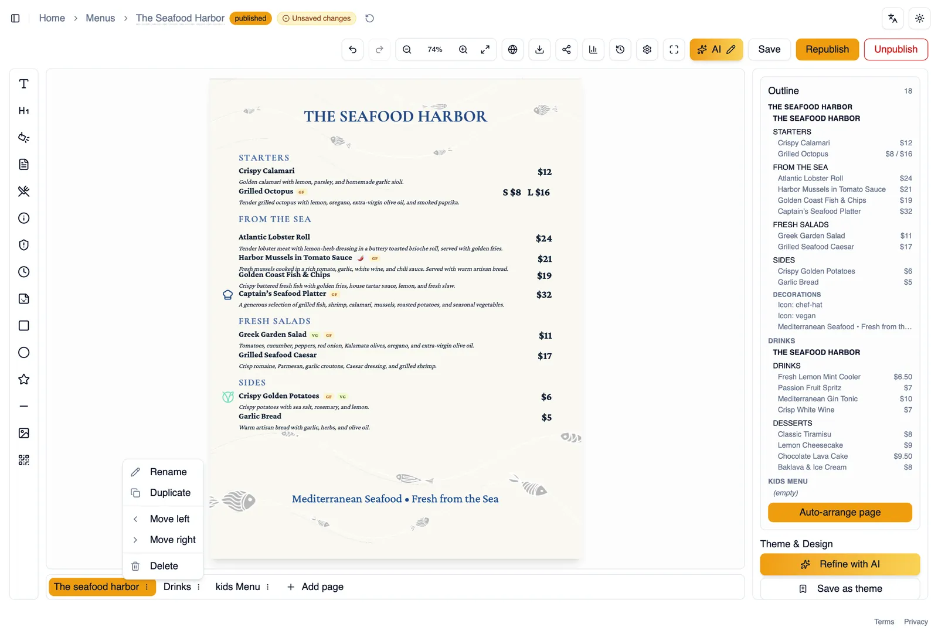
Task: Open the analytics bar chart icon
Action: coord(593,49)
